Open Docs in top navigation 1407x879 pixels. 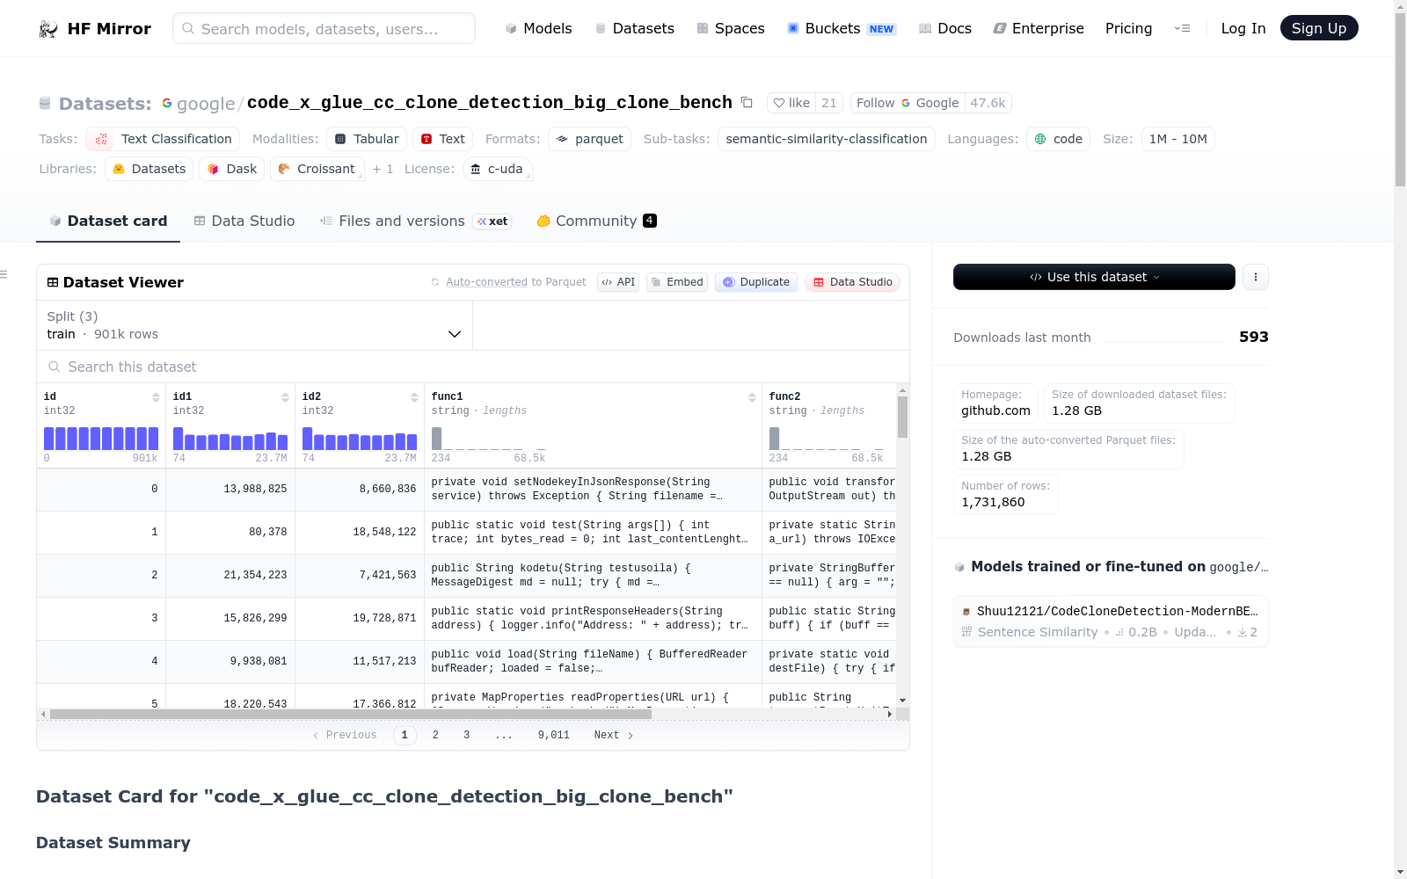(x=945, y=28)
